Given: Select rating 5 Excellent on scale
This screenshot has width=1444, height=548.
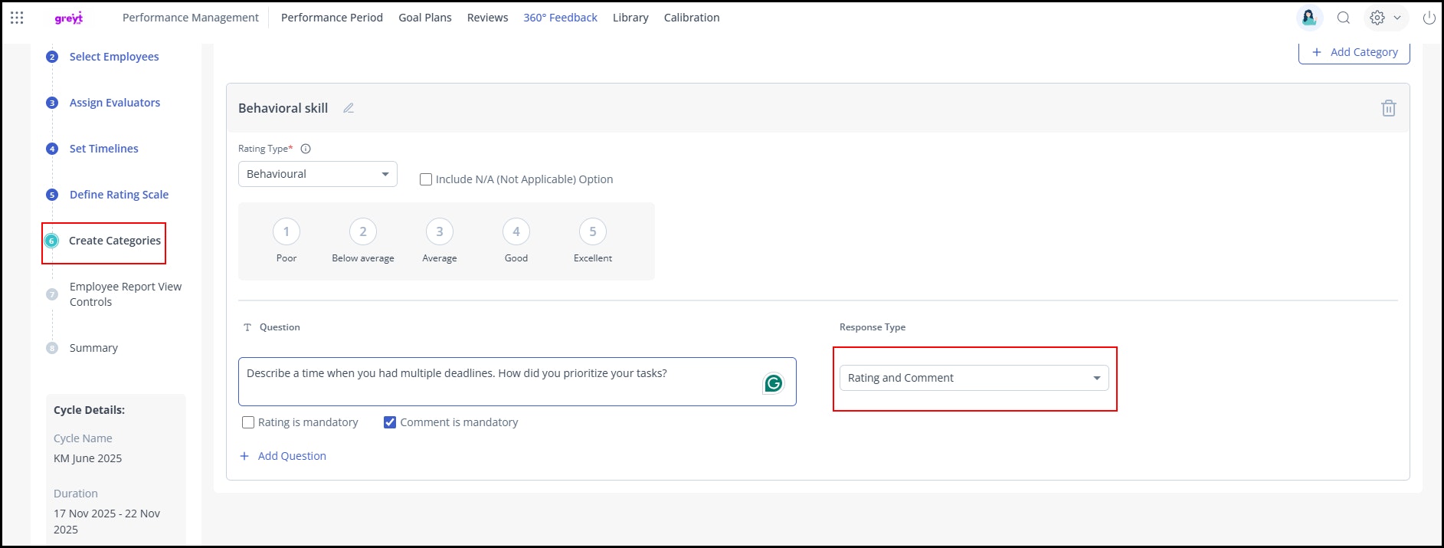Looking at the screenshot, I should (x=592, y=231).
